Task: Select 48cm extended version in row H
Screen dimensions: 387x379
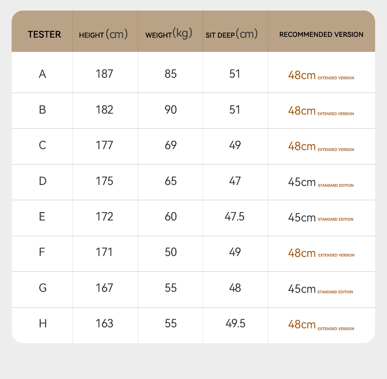Action: coord(321,325)
